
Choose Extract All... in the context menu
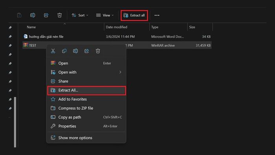(86, 90)
